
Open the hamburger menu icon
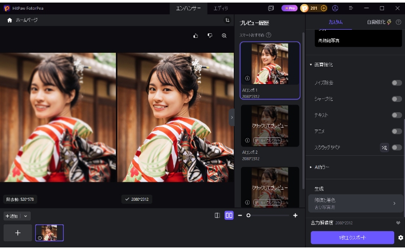tap(351, 8)
